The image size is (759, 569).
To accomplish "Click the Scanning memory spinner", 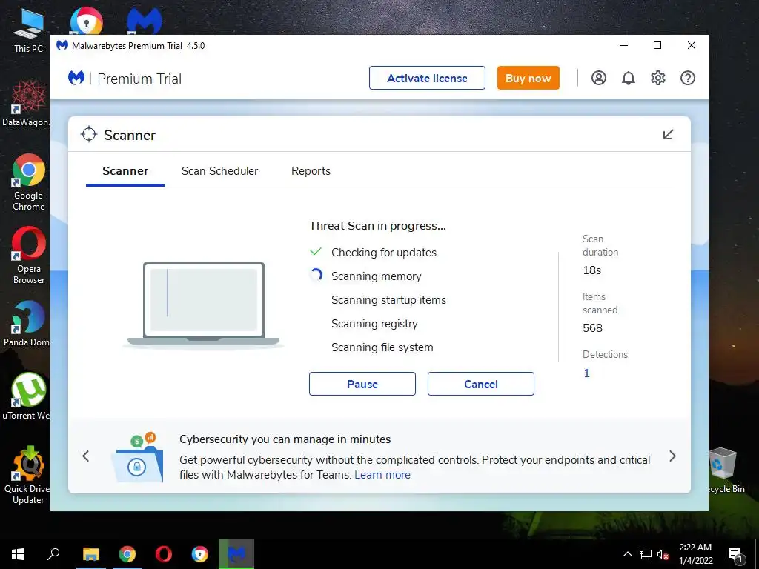I will point(316,276).
